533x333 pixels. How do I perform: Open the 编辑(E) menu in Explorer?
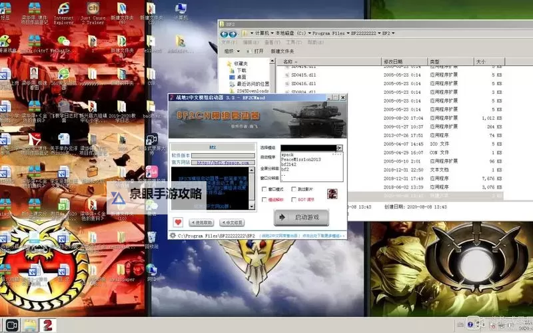251,42
